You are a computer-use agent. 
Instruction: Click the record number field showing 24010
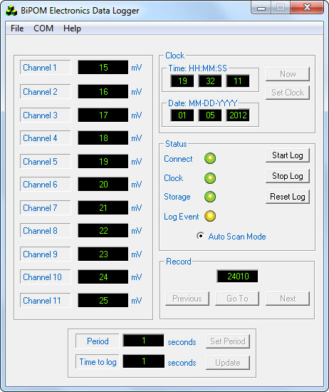pyautogui.click(x=237, y=277)
